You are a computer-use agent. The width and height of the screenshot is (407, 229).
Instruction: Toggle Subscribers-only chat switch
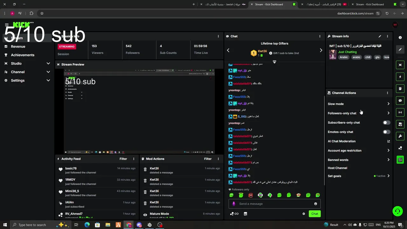pos(387,122)
